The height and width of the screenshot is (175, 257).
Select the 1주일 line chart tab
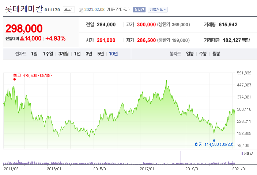pos(48,54)
